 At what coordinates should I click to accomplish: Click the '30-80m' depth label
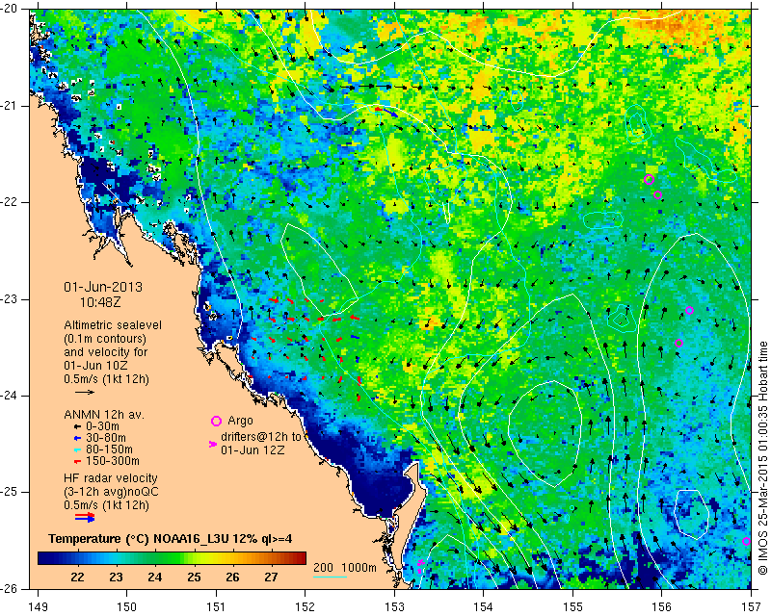click(x=106, y=438)
